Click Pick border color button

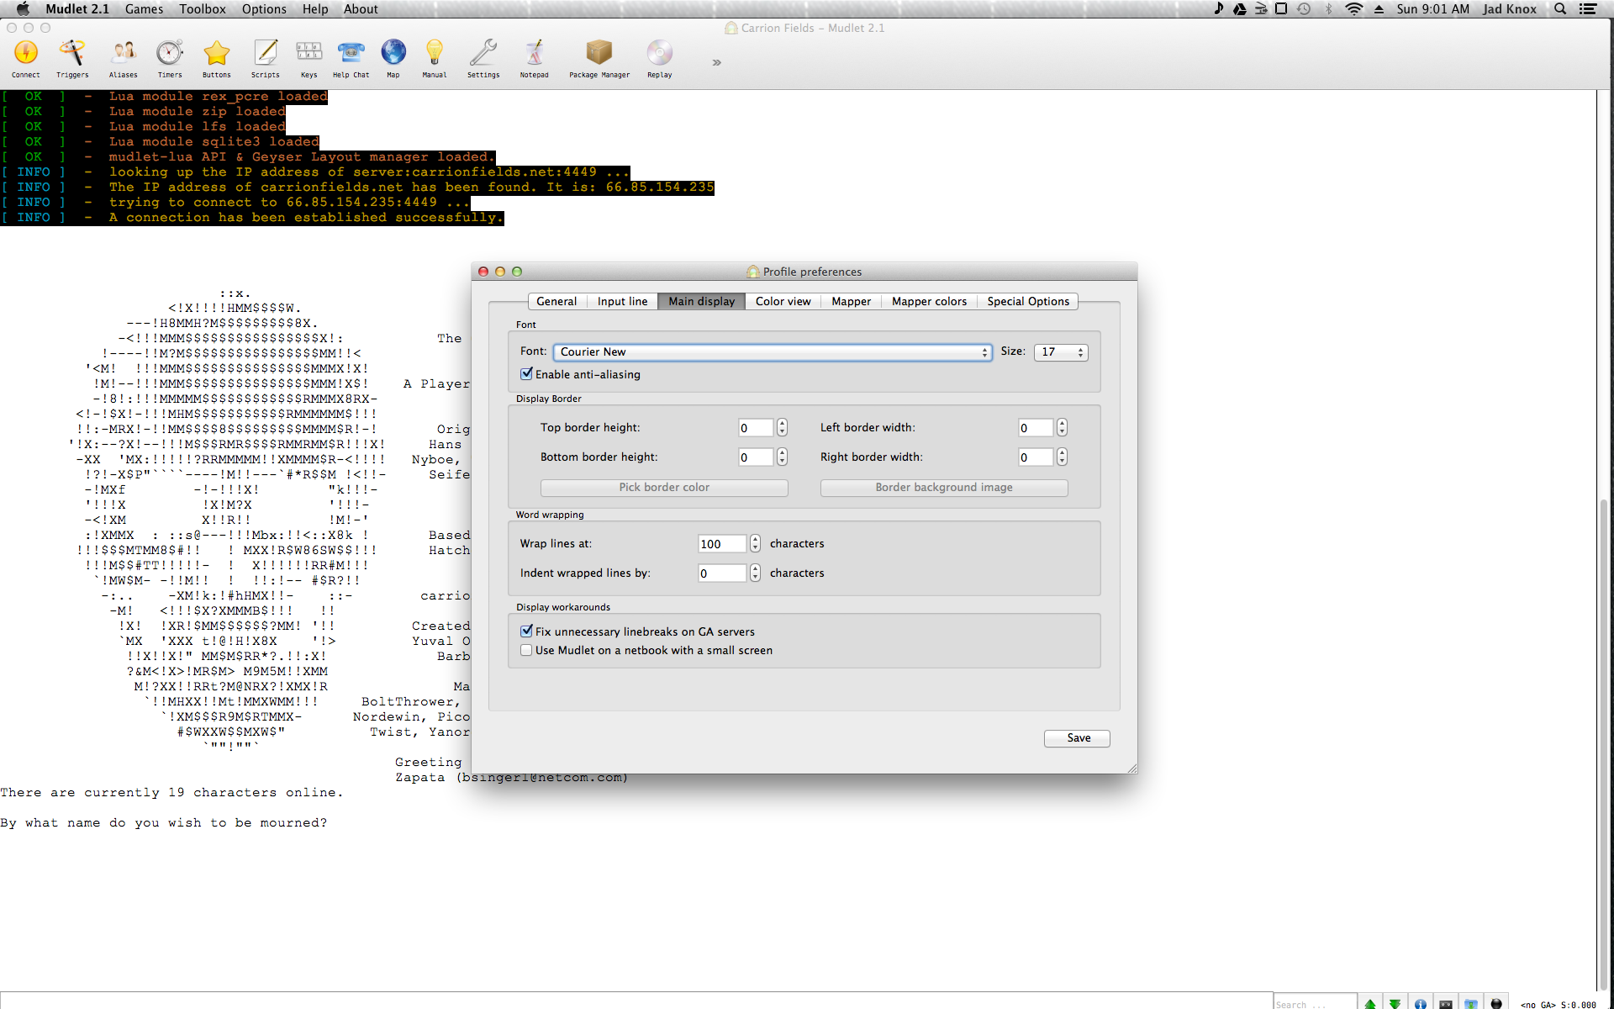(x=664, y=488)
